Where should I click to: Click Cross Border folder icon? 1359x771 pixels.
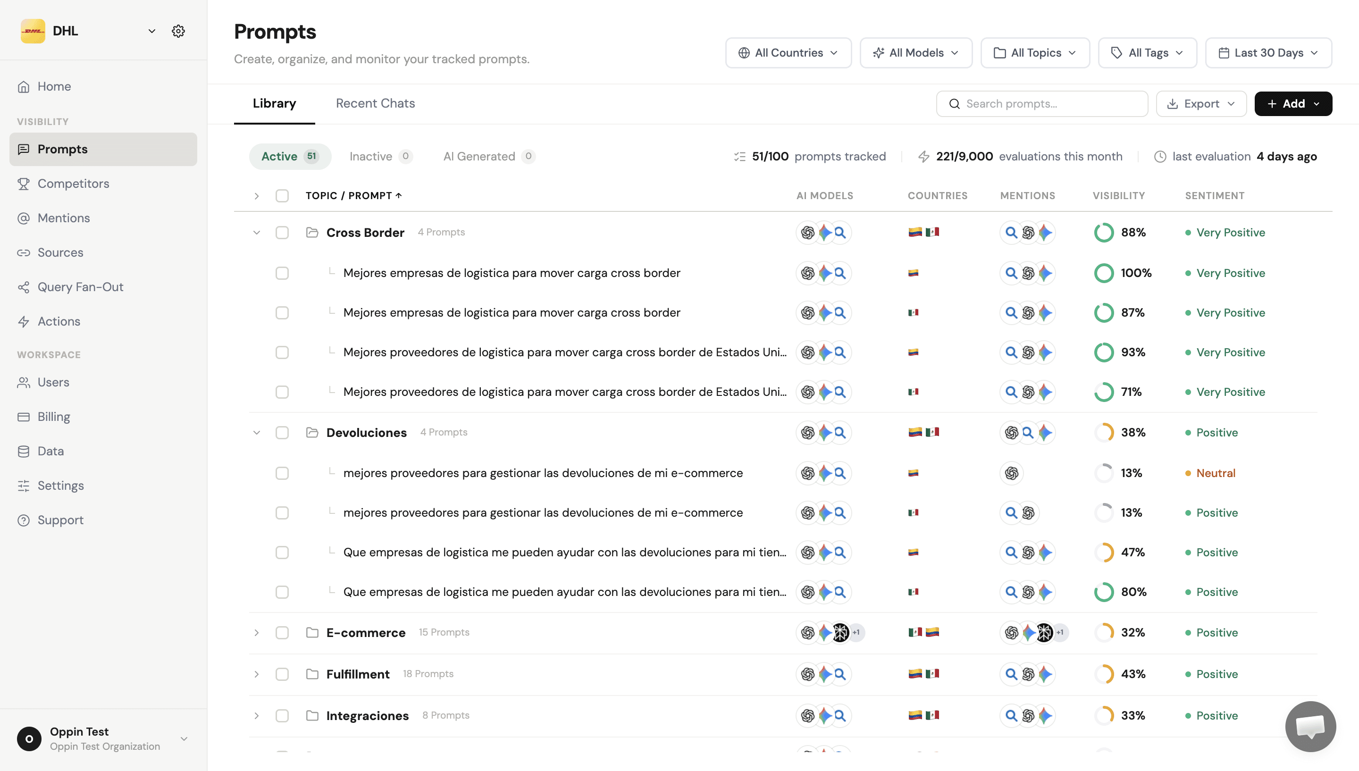(x=312, y=233)
